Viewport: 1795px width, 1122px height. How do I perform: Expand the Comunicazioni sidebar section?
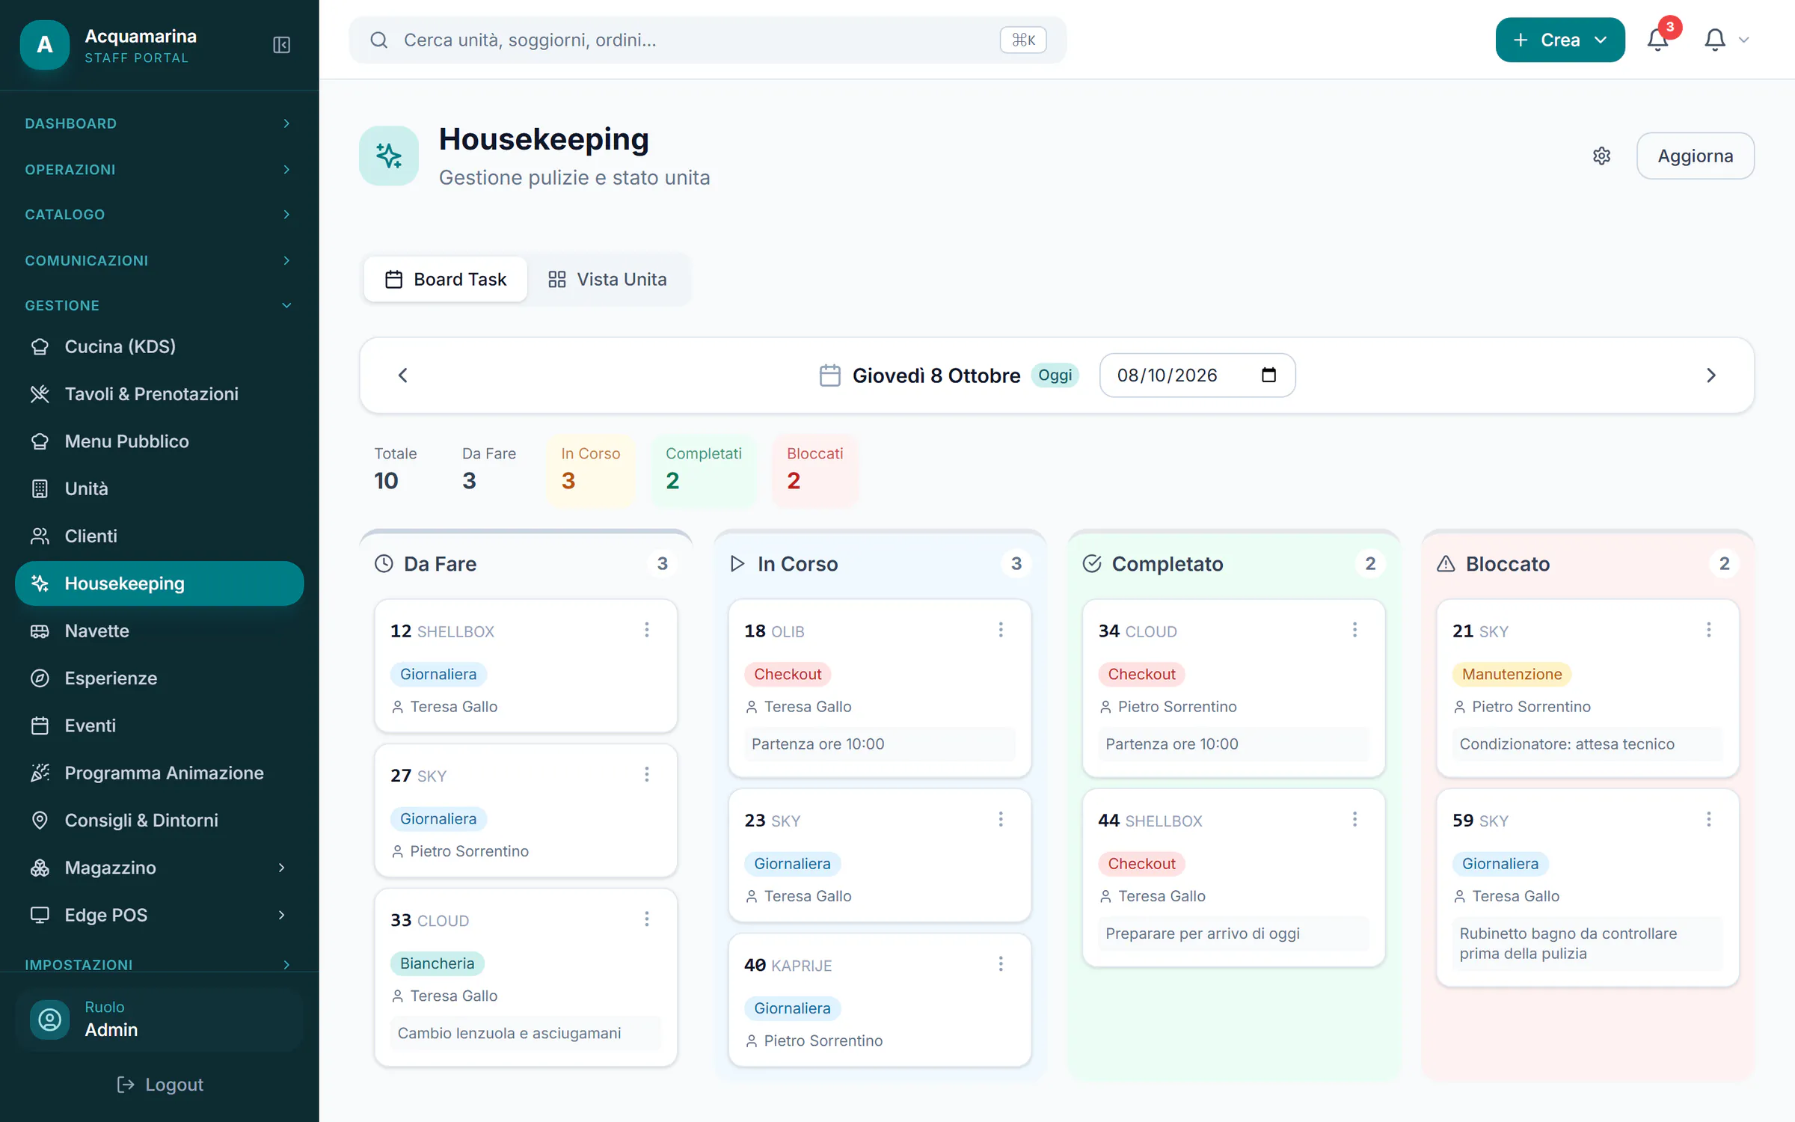(159, 260)
